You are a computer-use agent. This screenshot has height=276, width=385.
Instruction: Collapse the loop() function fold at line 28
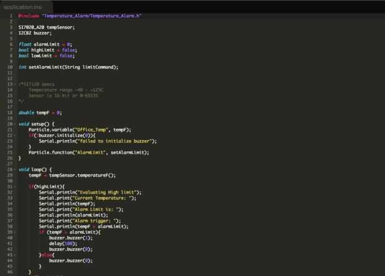pos(15,169)
